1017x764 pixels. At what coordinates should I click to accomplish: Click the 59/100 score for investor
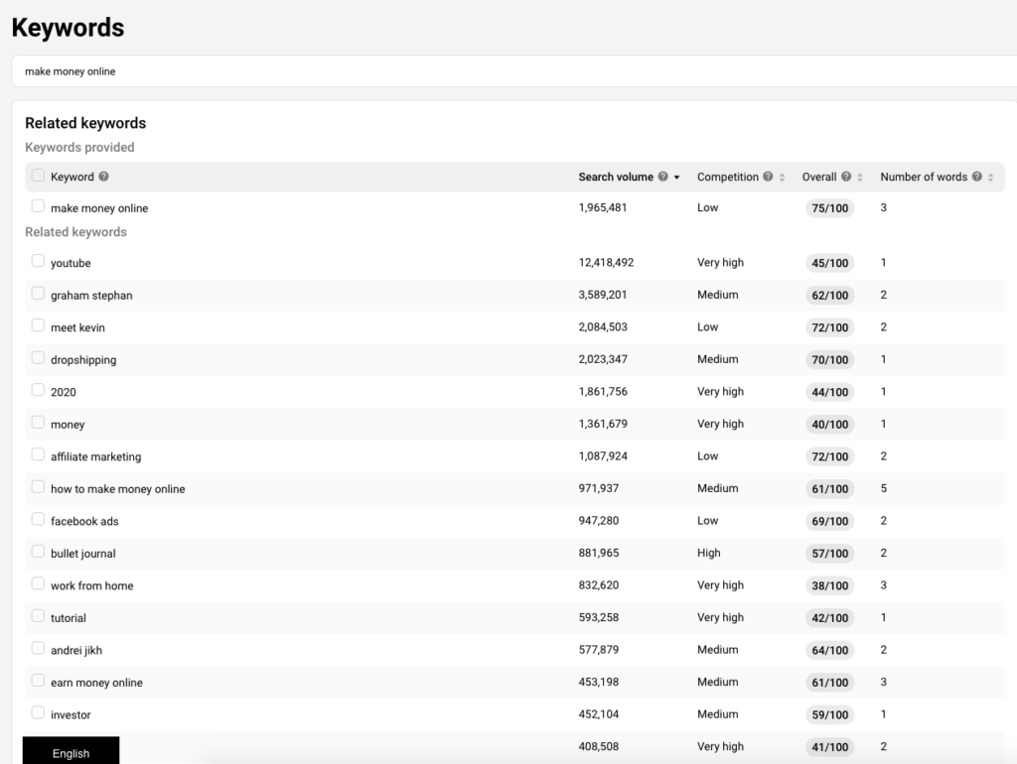(829, 714)
